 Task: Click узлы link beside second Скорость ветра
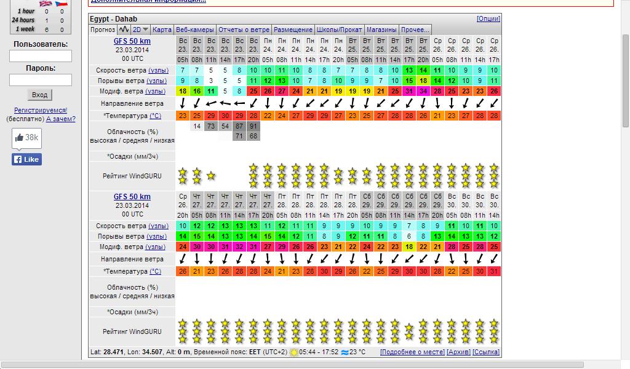point(158,226)
